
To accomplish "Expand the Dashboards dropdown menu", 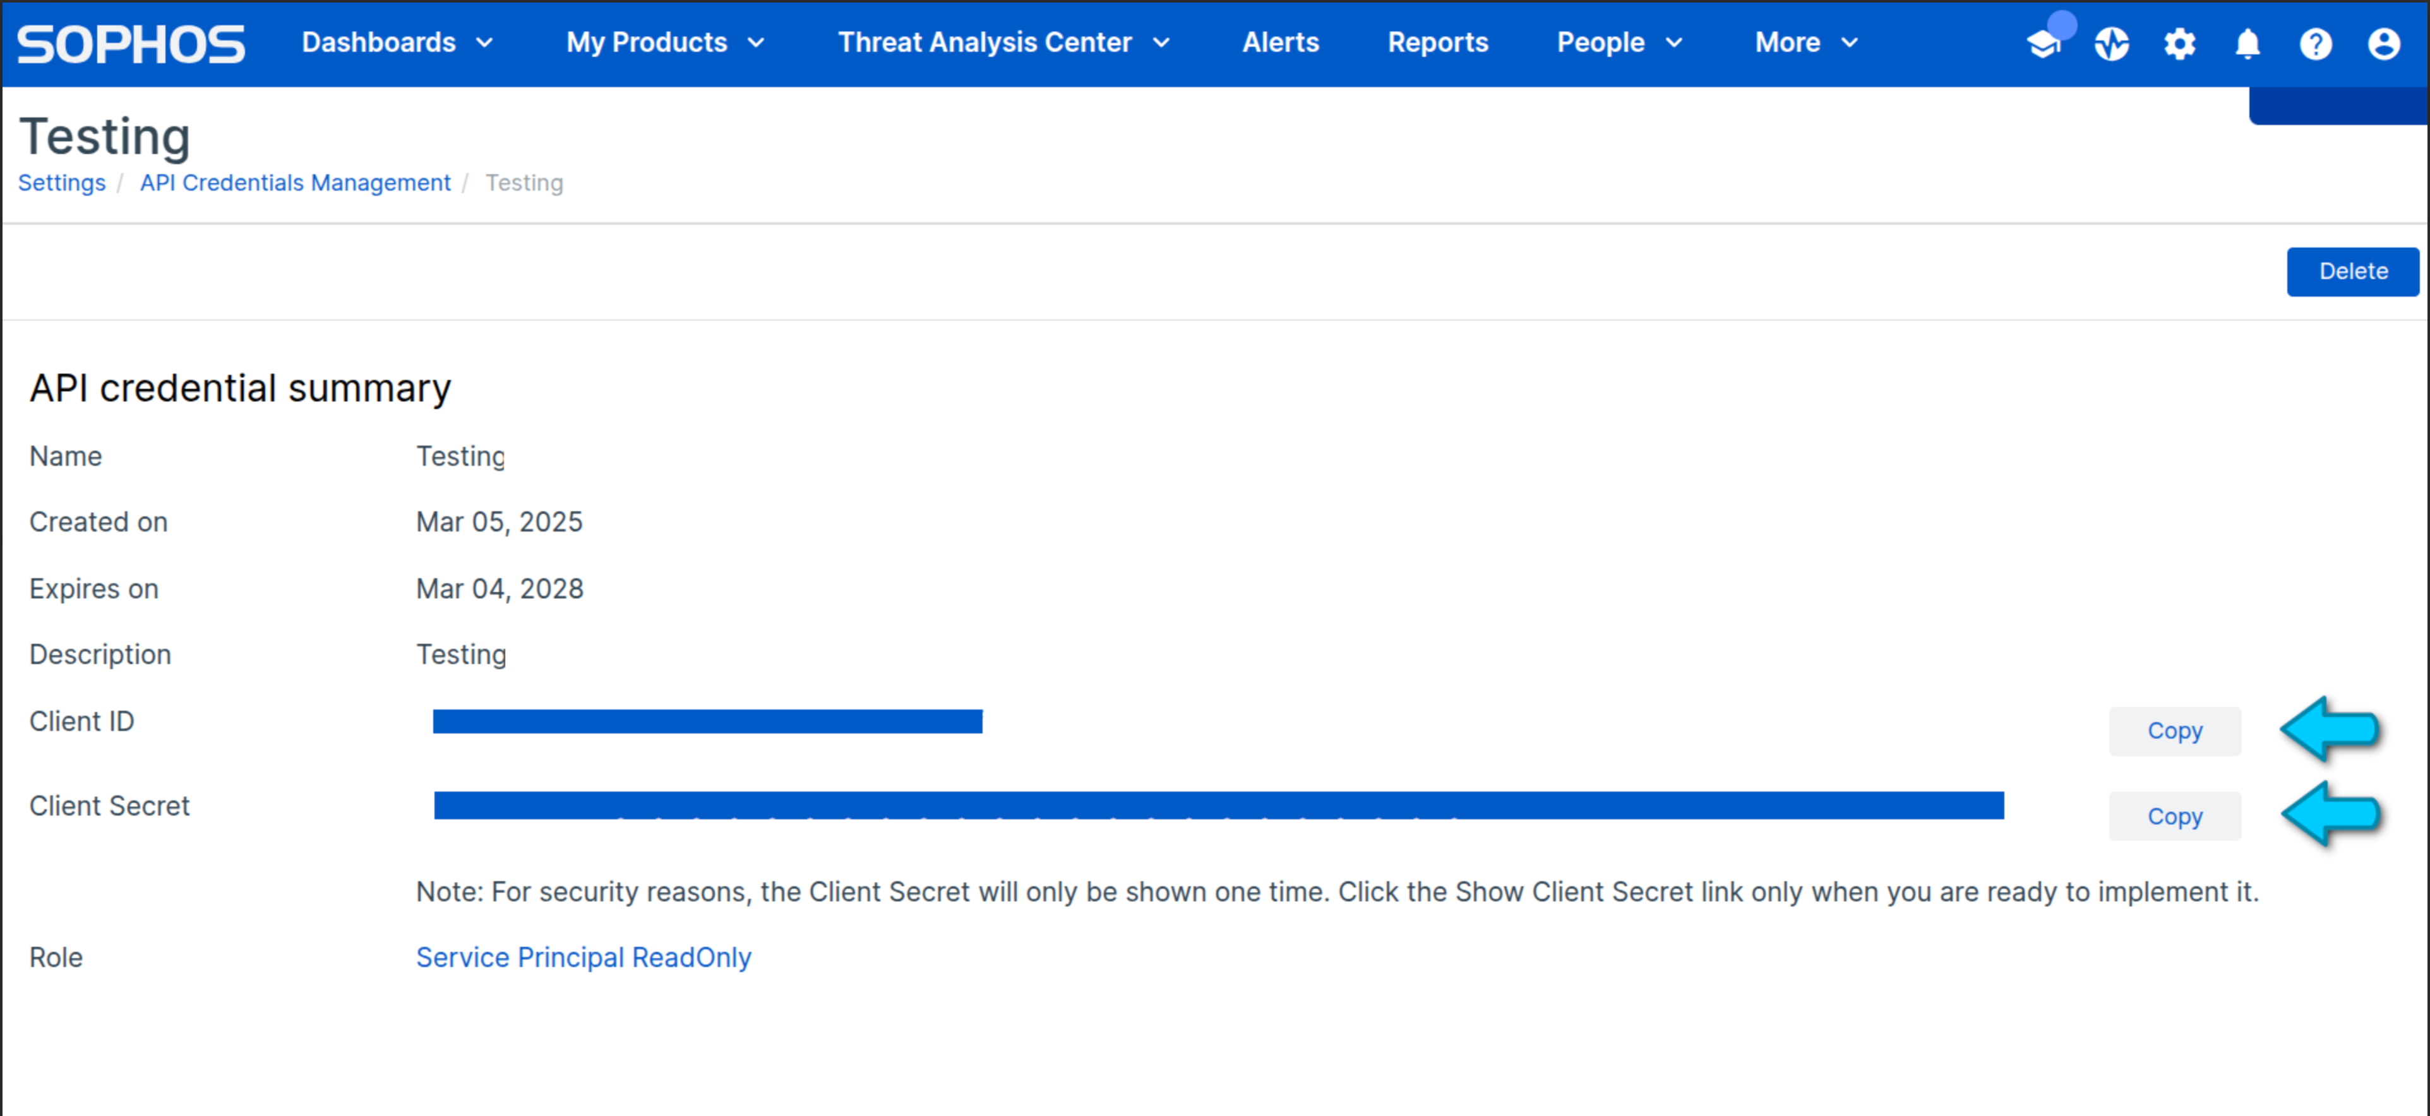I will point(397,42).
